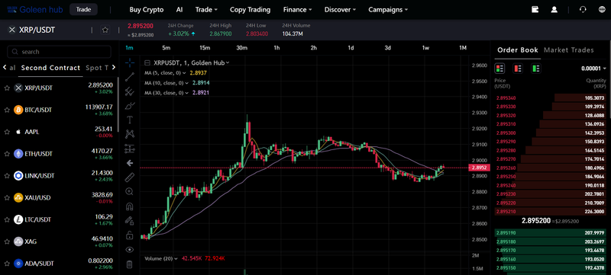Select the crosshair cursor tool
Screen dimensions: 611x275
click(x=130, y=62)
